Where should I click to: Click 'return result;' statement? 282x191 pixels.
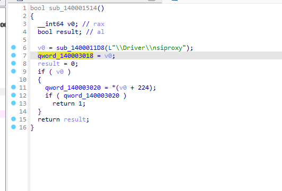[x=63, y=119]
